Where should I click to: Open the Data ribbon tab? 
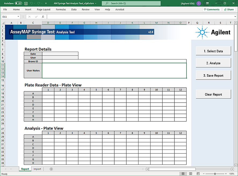(74, 9)
